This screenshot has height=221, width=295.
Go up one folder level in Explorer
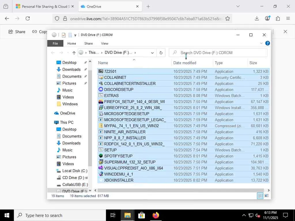74,53
